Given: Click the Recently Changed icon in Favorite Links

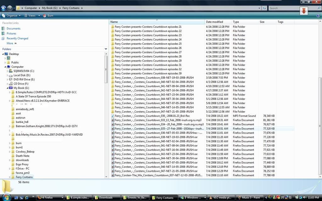Looking at the screenshot, I should pos(3,38).
